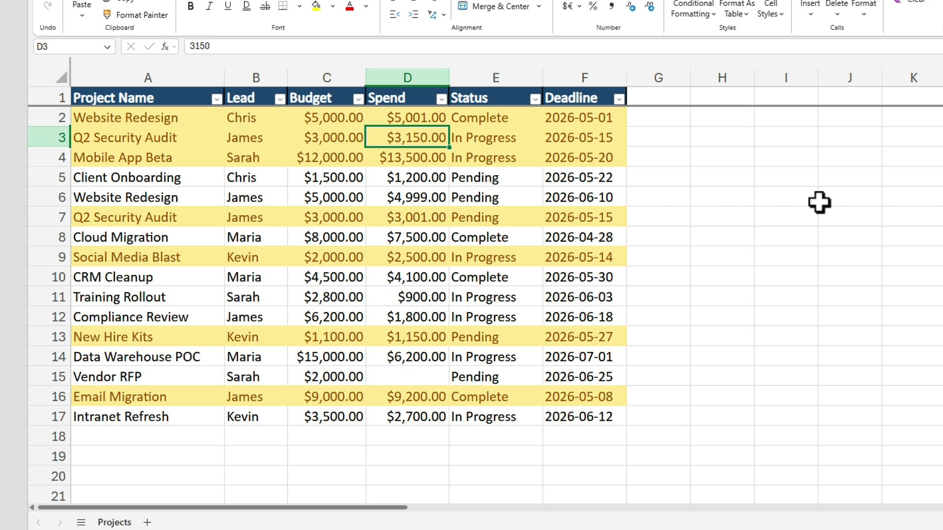Apply percent style to the cell

593,6
